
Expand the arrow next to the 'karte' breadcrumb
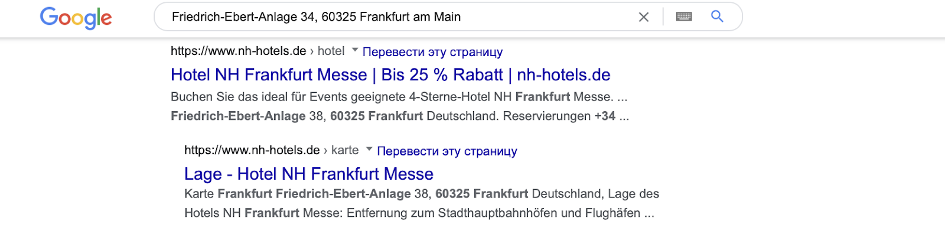click(369, 150)
